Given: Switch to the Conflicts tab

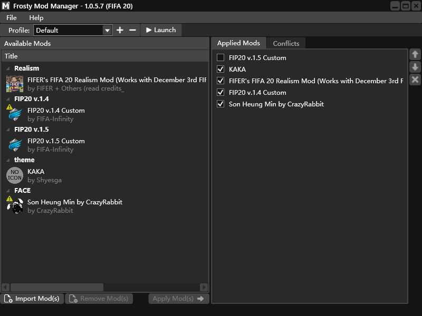Looking at the screenshot, I should [286, 43].
